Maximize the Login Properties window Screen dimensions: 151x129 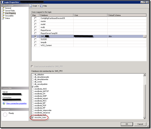click(144, 2)
